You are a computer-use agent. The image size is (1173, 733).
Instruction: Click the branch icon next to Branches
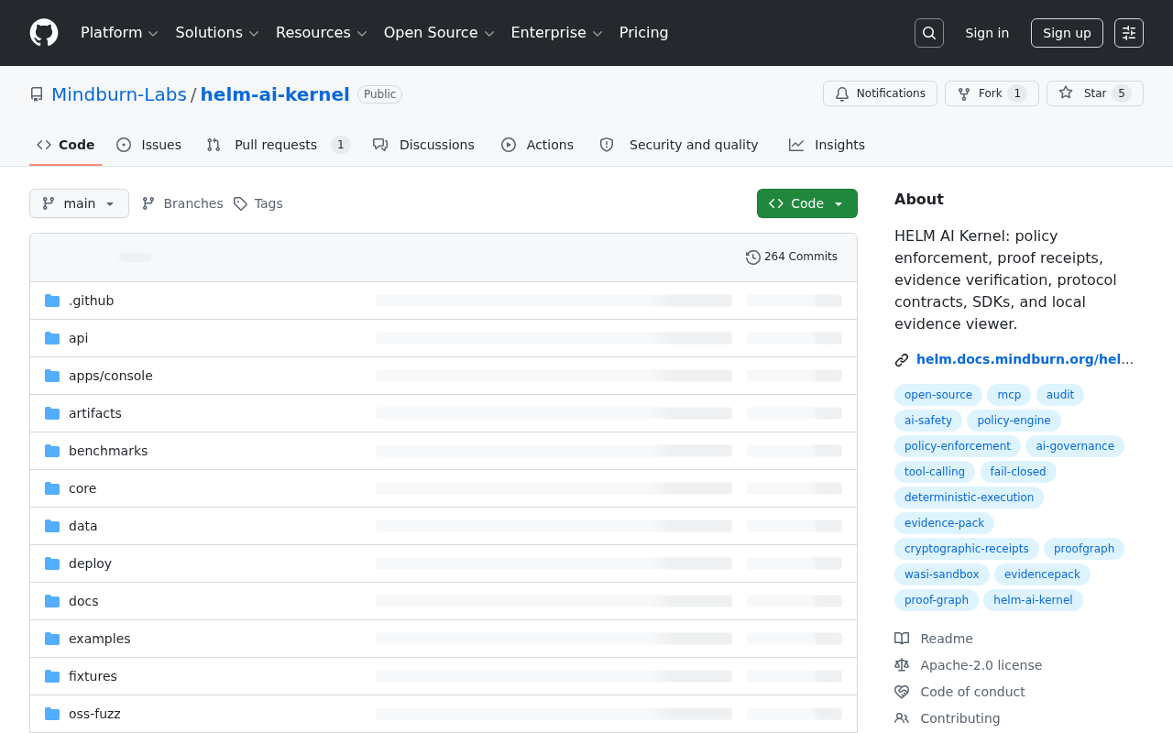click(148, 203)
